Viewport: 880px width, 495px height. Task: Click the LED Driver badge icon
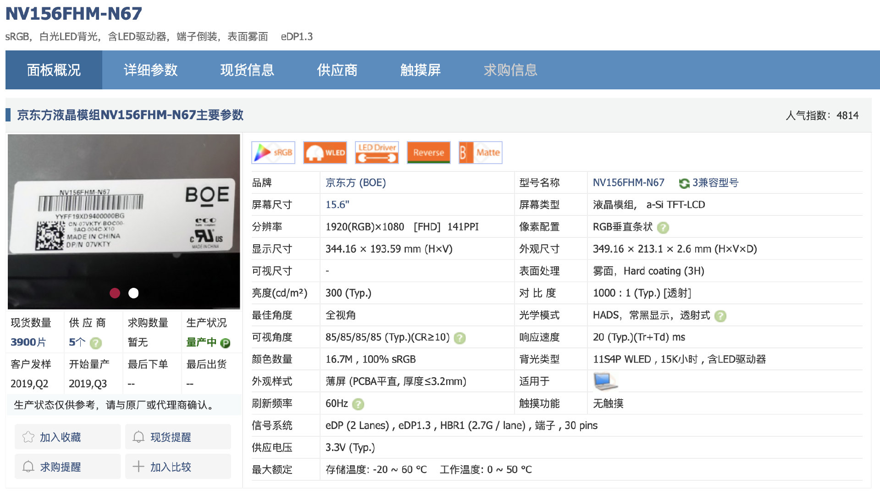click(377, 153)
